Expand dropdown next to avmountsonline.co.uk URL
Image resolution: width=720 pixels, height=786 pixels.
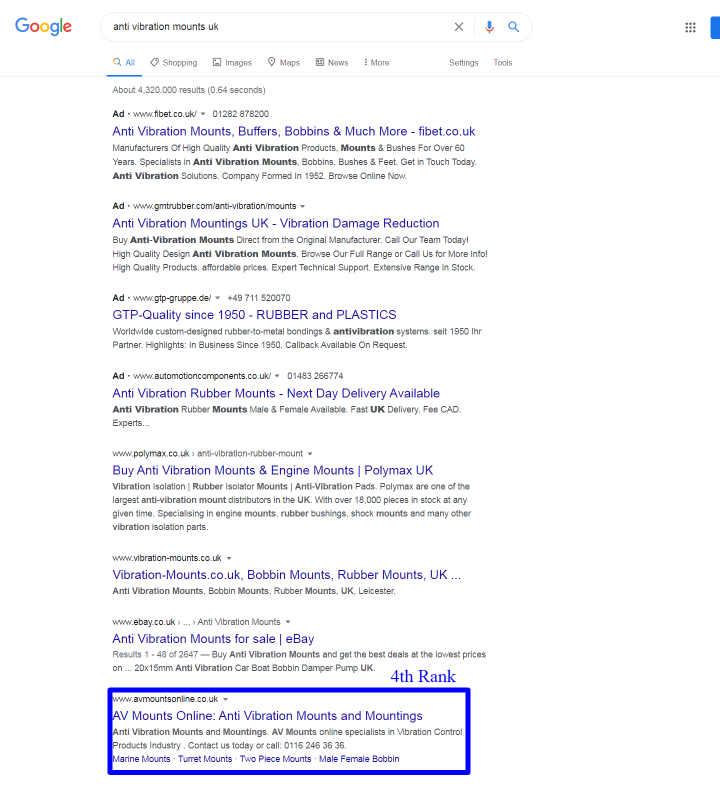pyautogui.click(x=225, y=699)
